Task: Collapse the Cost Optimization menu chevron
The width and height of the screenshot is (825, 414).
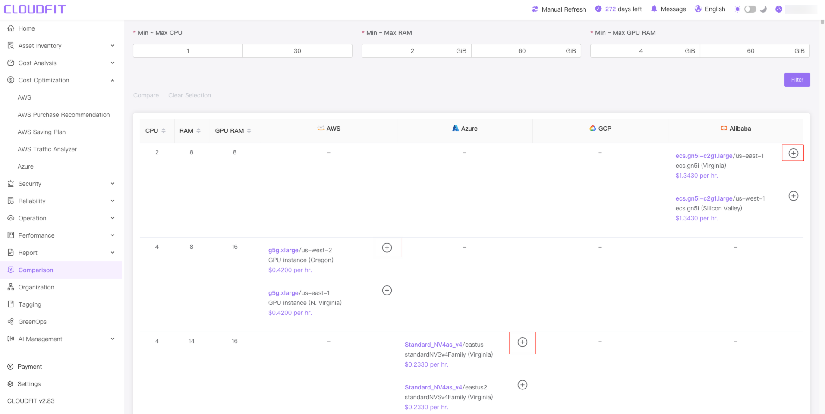Action: pos(113,80)
